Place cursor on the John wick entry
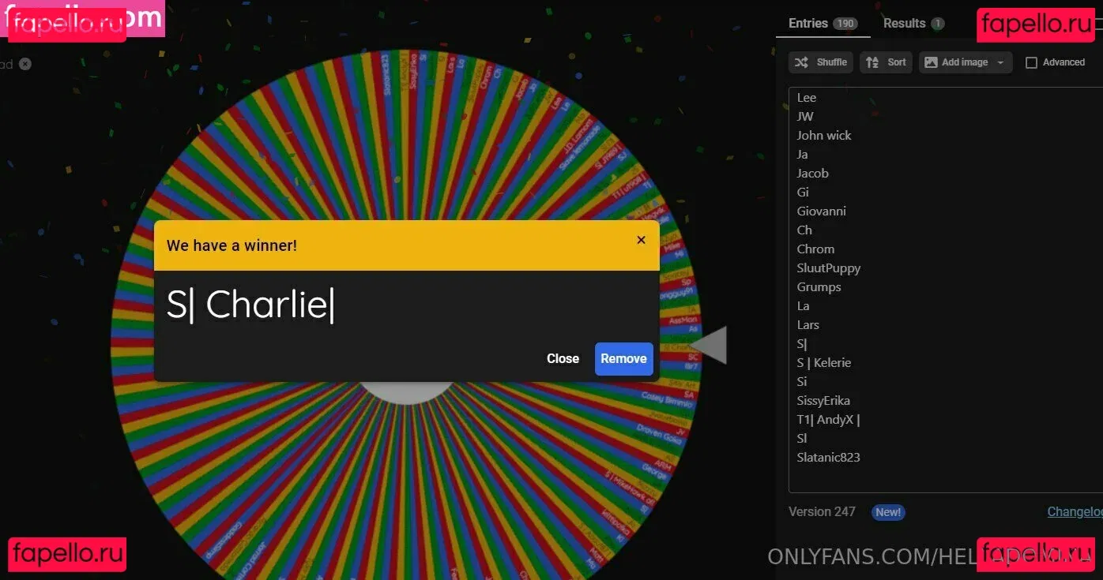The image size is (1103, 580). 824,136
